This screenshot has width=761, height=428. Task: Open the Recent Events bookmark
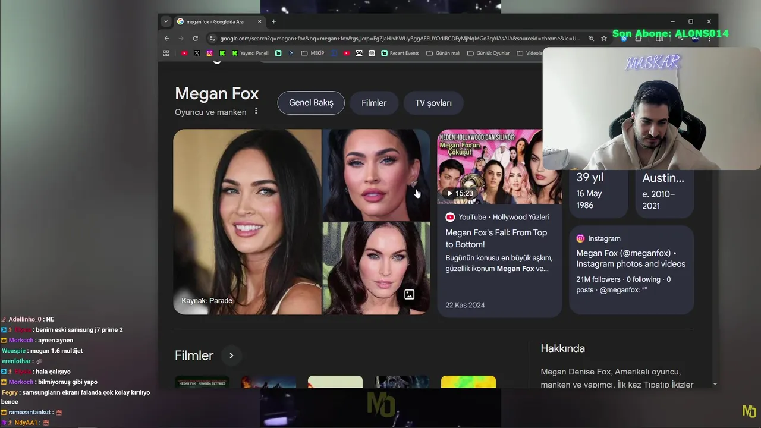click(x=400, y=53)
